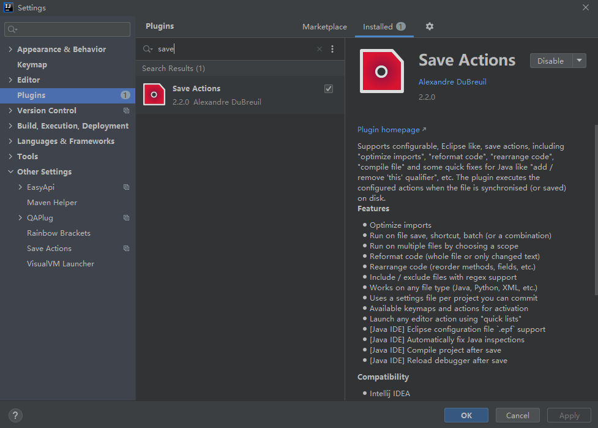Click the Installed tab update badge
Screen dimensions: 598x428
(x=401, y=26)
